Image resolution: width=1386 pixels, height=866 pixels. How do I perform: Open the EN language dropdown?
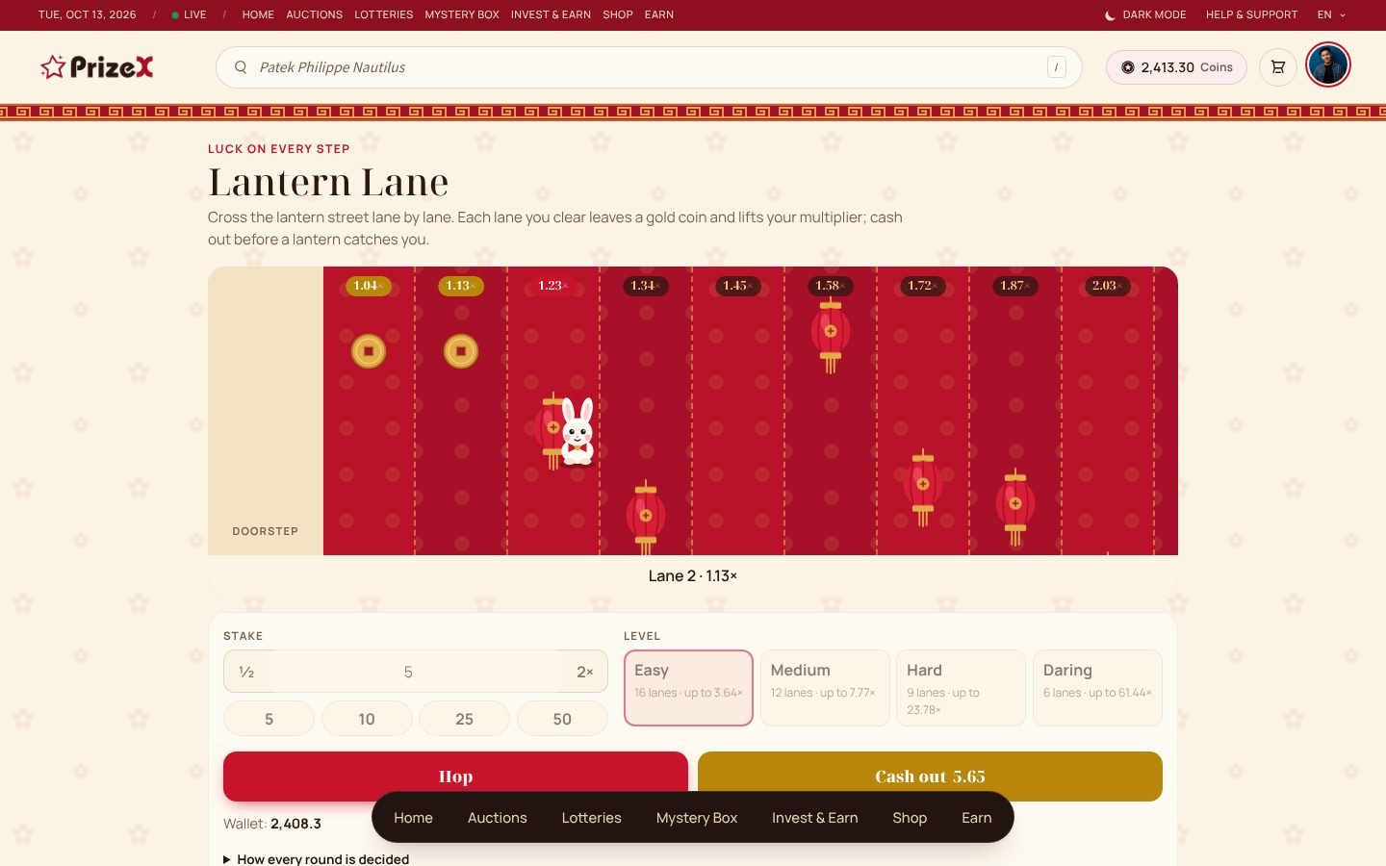tap(1332, 15)
